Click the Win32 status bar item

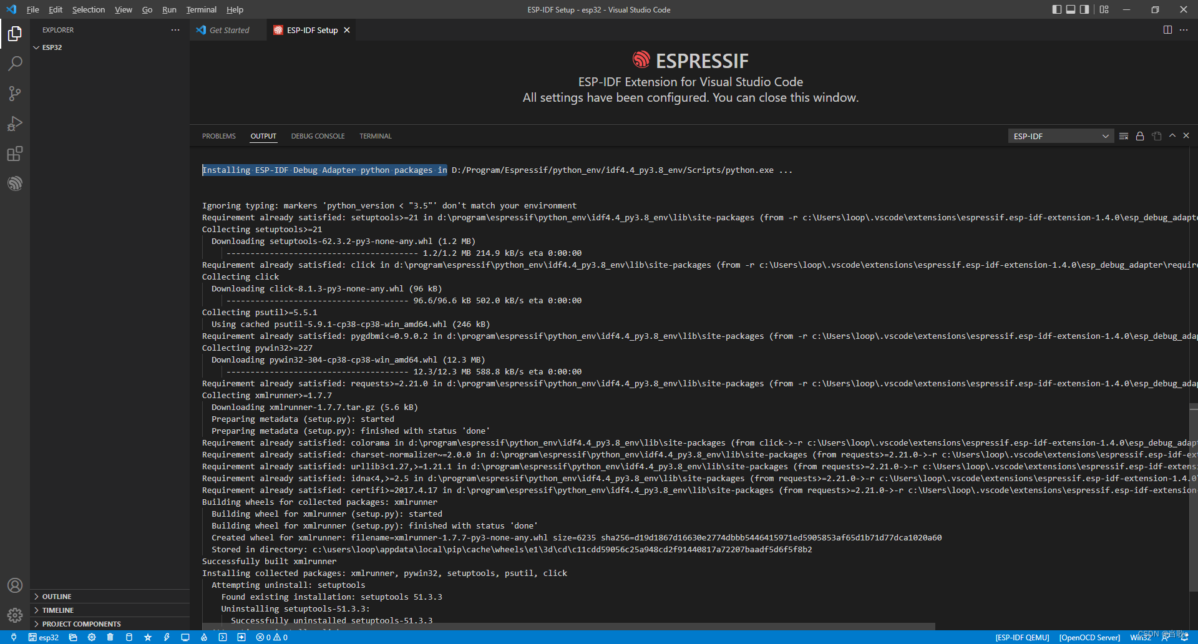[x=1141, y=637]
